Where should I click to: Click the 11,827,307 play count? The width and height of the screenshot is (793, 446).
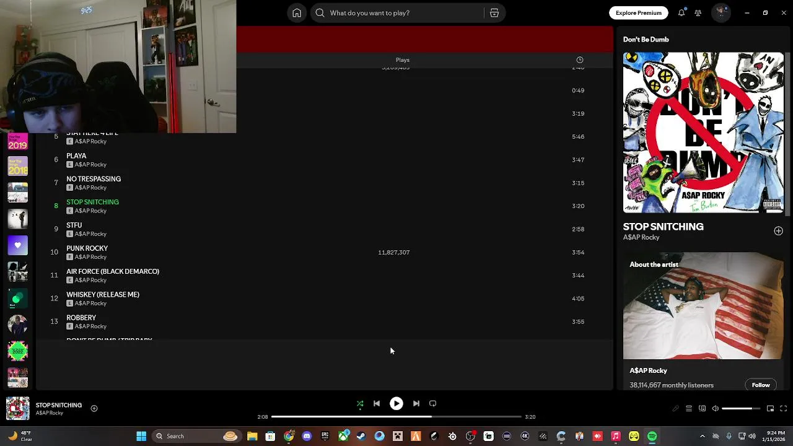394,253
